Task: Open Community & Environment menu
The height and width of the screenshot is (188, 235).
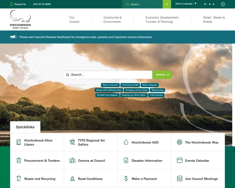Action: (x=112, y=20)
